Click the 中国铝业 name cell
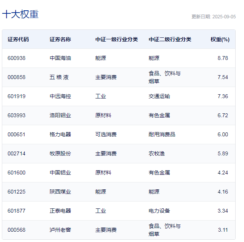 60,173
